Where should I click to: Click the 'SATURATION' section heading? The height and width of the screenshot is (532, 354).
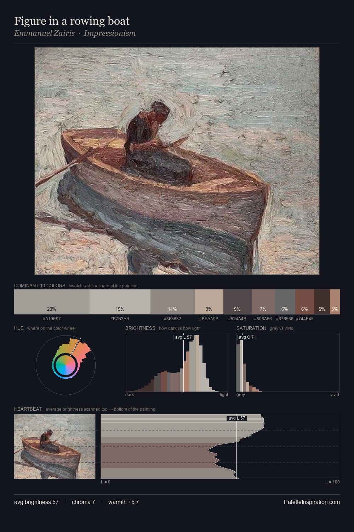pyautogui.click(x=251, y=328)
